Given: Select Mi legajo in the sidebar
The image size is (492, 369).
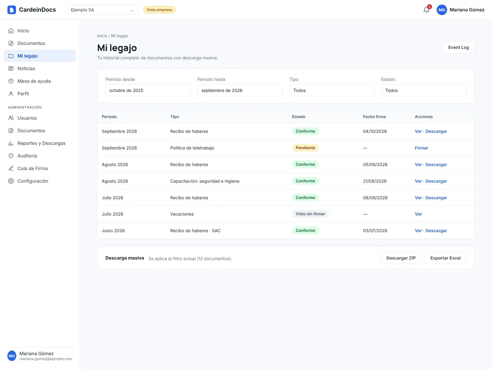Looking at the screenshot, I should click(40, 56).
